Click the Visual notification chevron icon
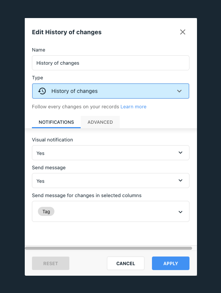Screen dimensions: 221x293 (180, 153)
